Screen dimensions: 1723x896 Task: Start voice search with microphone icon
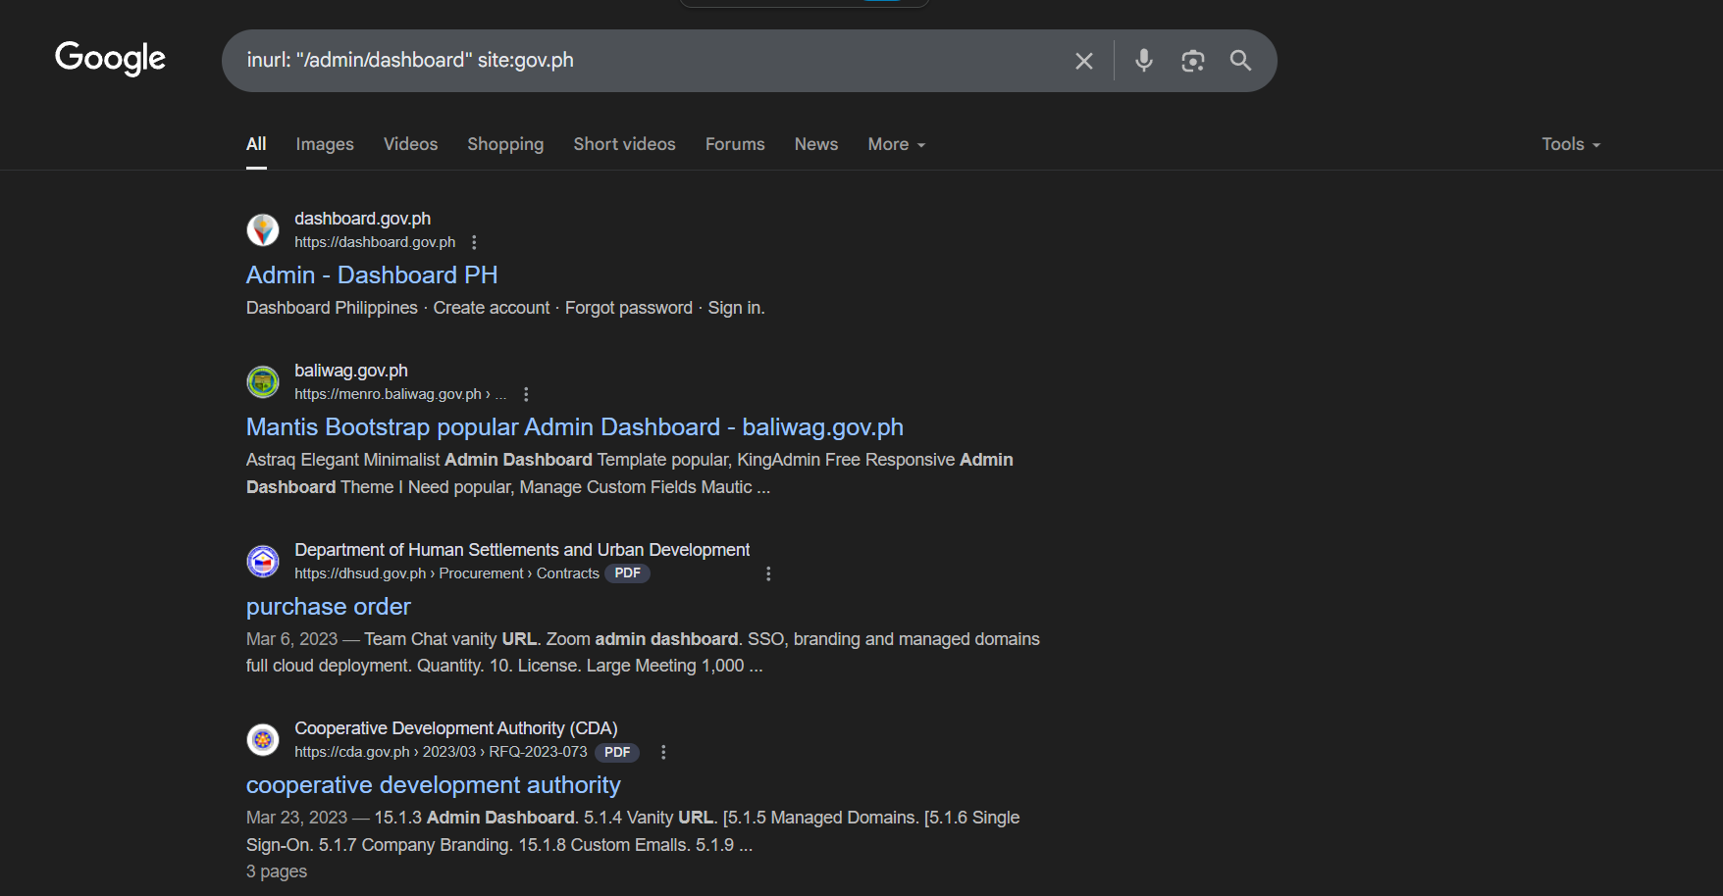click(x=1144, y=61)
